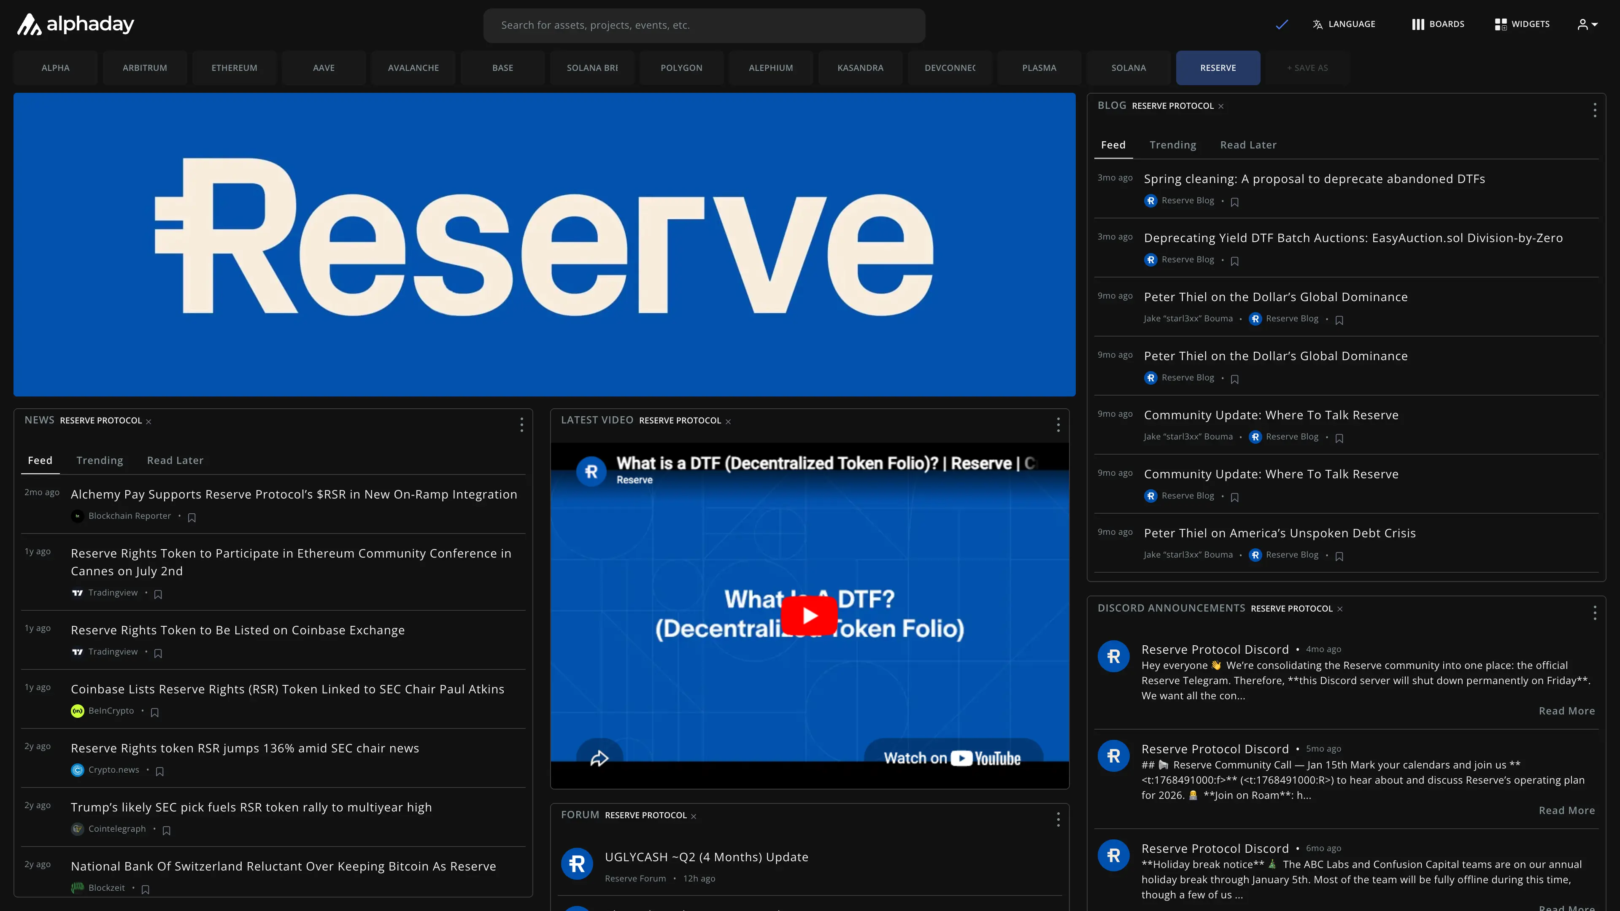Select the News widget Feed tab
Image resolution: width=1620 pixels, height=911 pixels.
(40, 461)
